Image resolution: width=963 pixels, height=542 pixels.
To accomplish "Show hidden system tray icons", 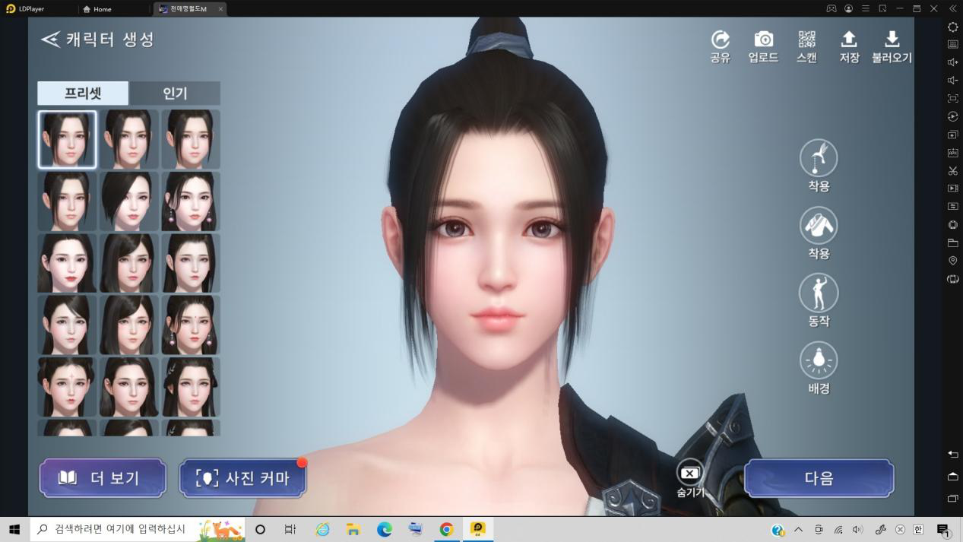I will [x=798, y=530].
